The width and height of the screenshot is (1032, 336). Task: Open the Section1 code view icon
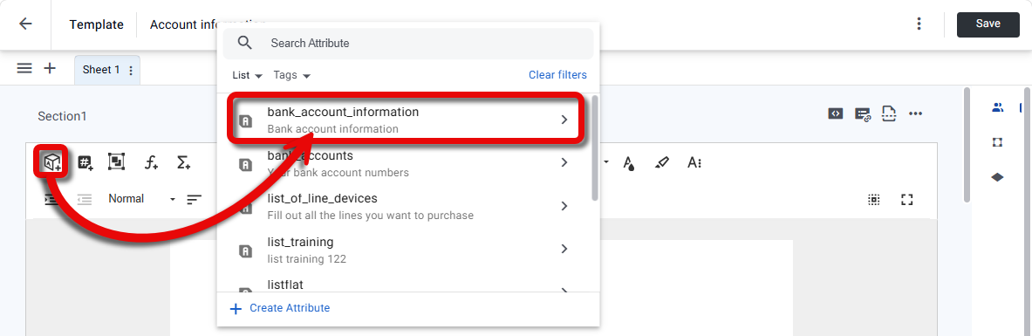(835, 113)
